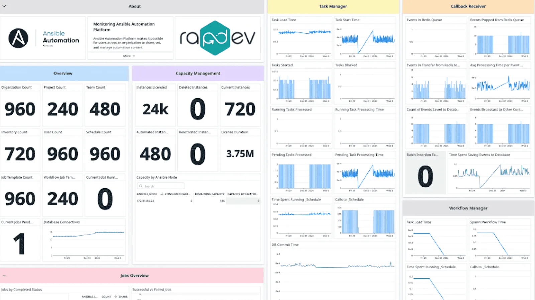Click the Reactivated Instan... value 0

point(198,154)
